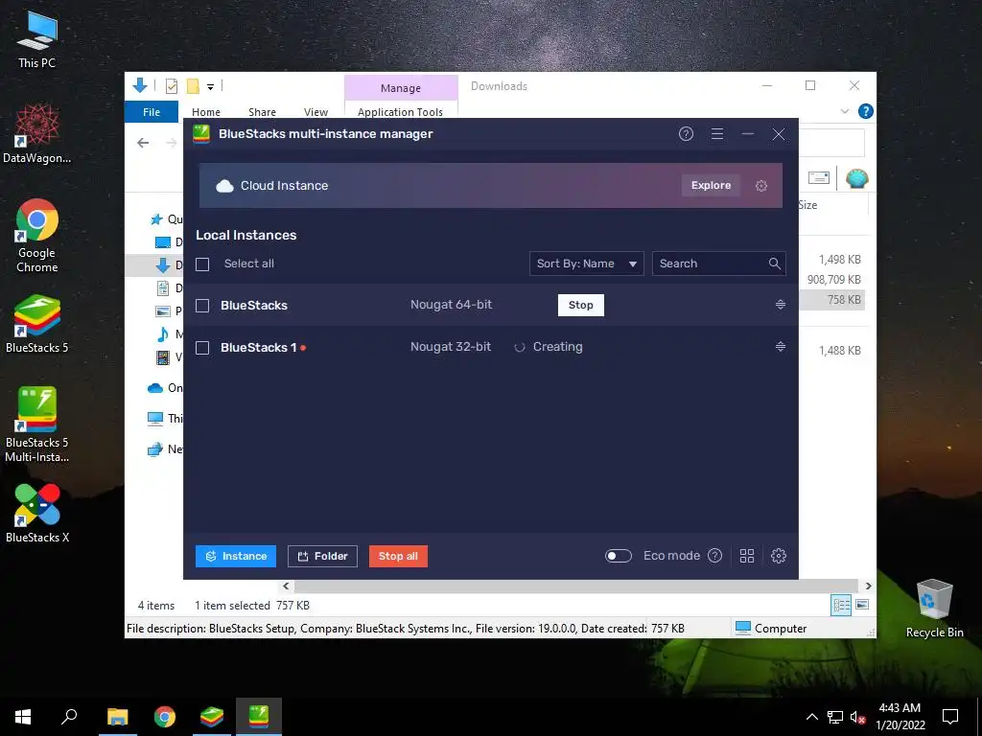The height and width of the screenshot is (736, 982).
Task: Open This PC desktop icon
Action: pyautogui.click(x=37, y=40)
